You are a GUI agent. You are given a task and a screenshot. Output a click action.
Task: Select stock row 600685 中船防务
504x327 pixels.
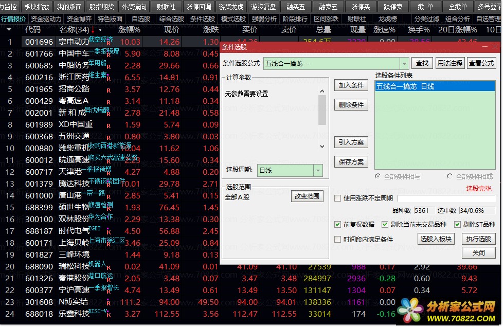[109, 65]
